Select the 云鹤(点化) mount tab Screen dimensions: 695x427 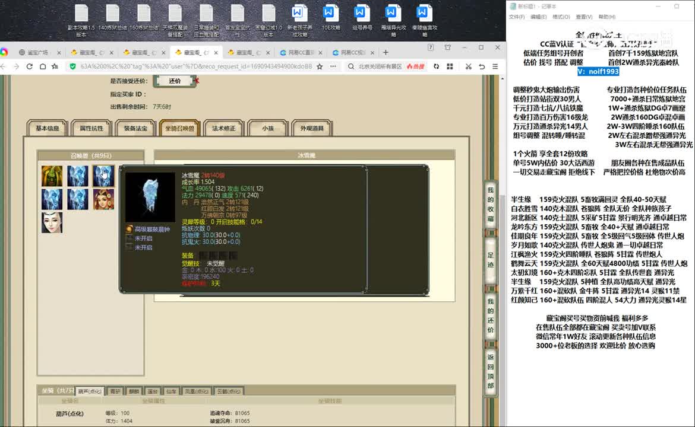[229, 391]
